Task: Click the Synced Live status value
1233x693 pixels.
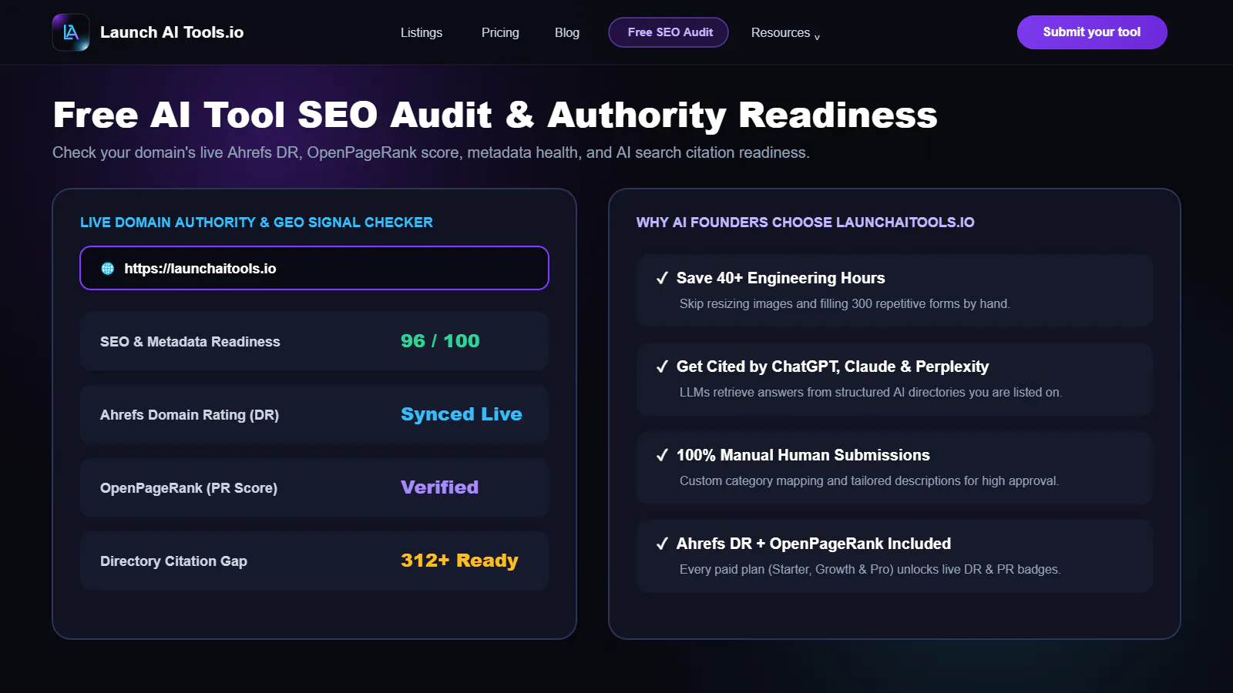Action: pos(462,414)
